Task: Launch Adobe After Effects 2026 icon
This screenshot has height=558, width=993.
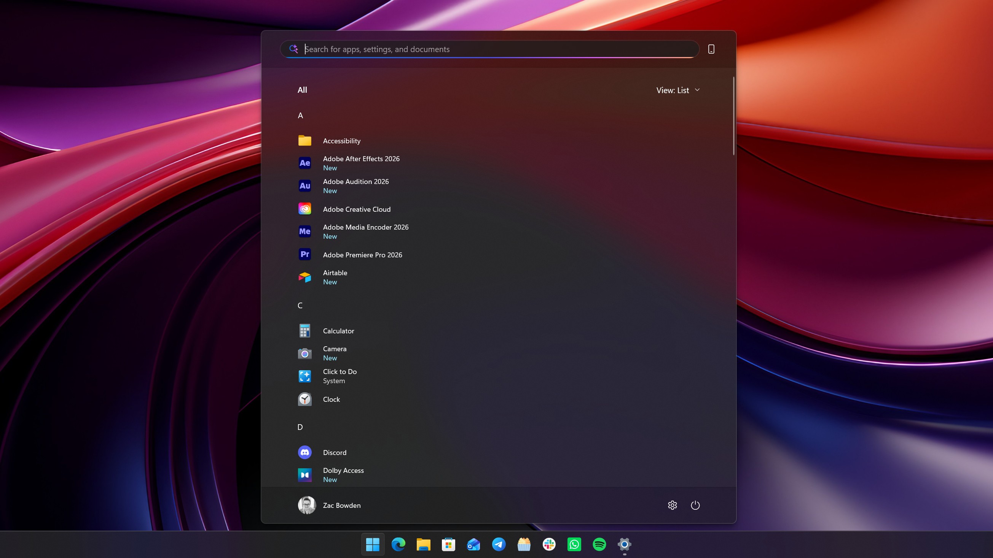Action: tap(304, 163)
